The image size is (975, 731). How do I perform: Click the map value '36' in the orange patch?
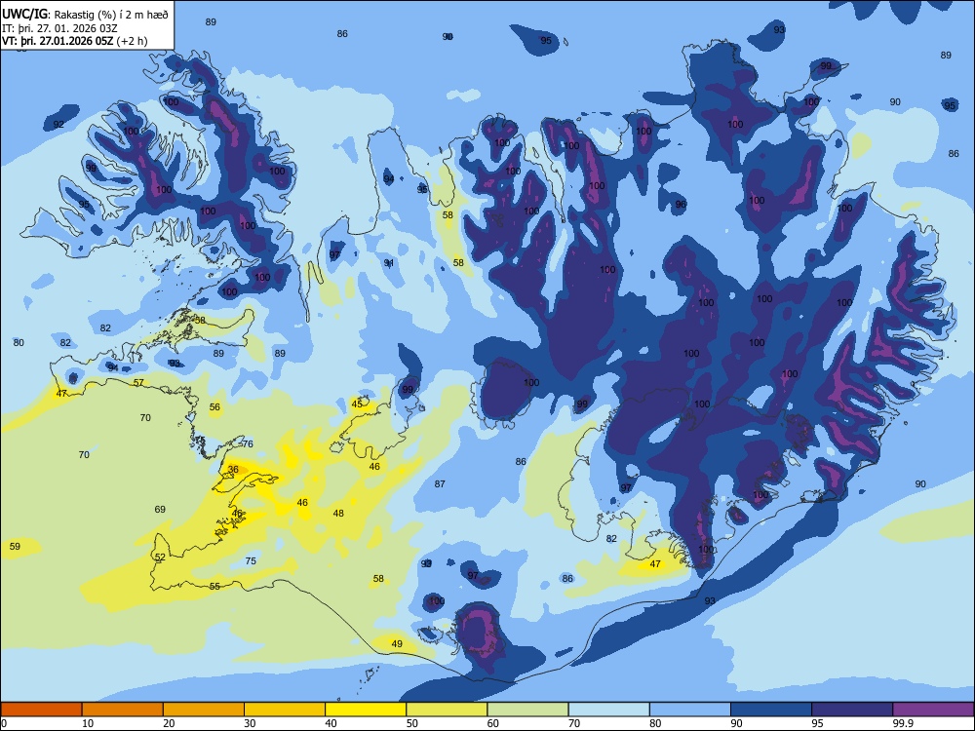click(233, 470)
